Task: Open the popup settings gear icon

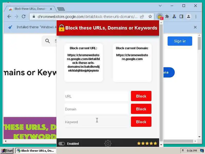Action: [108, 143]
